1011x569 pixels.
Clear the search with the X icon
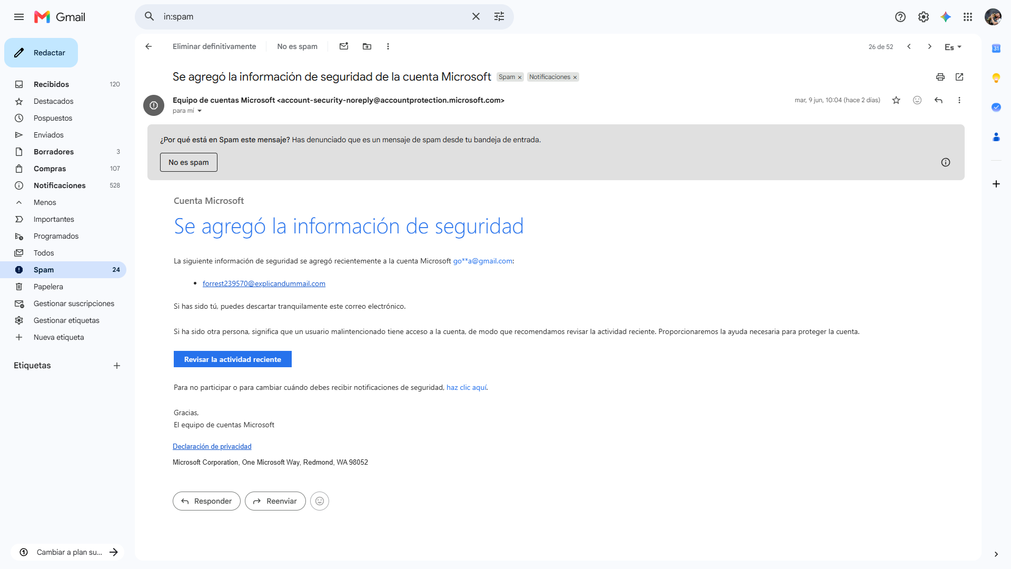point(476,17)
